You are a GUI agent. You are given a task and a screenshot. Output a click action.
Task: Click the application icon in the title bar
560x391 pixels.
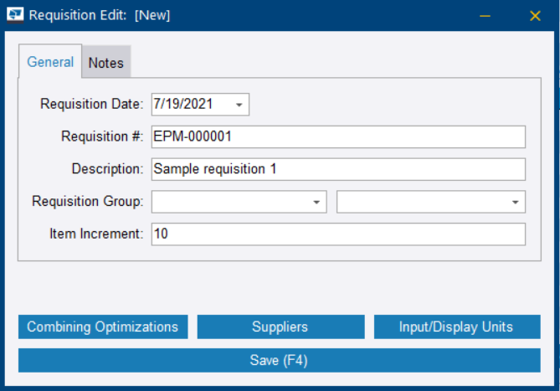tap(15, 15)
